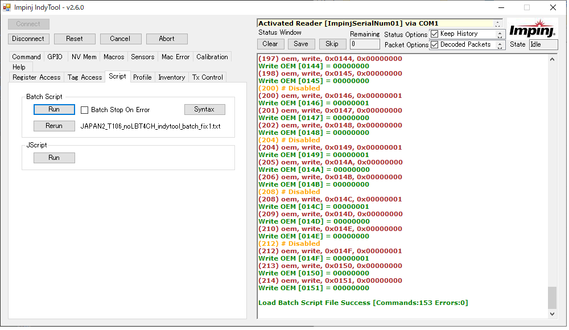Click the batch file name JAPAN2_T106_noLBT4CH_indytool_batch_fix1.txt
This screenshot has height=330, width=569.
[x=150, y=126]
